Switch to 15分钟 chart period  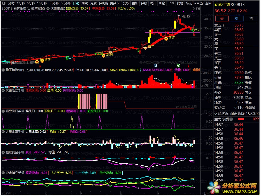[x=42, y=3]
